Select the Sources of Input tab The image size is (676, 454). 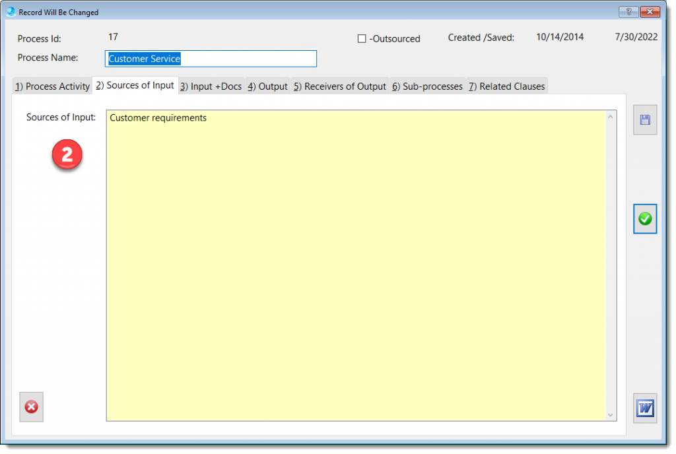[135, 86]
